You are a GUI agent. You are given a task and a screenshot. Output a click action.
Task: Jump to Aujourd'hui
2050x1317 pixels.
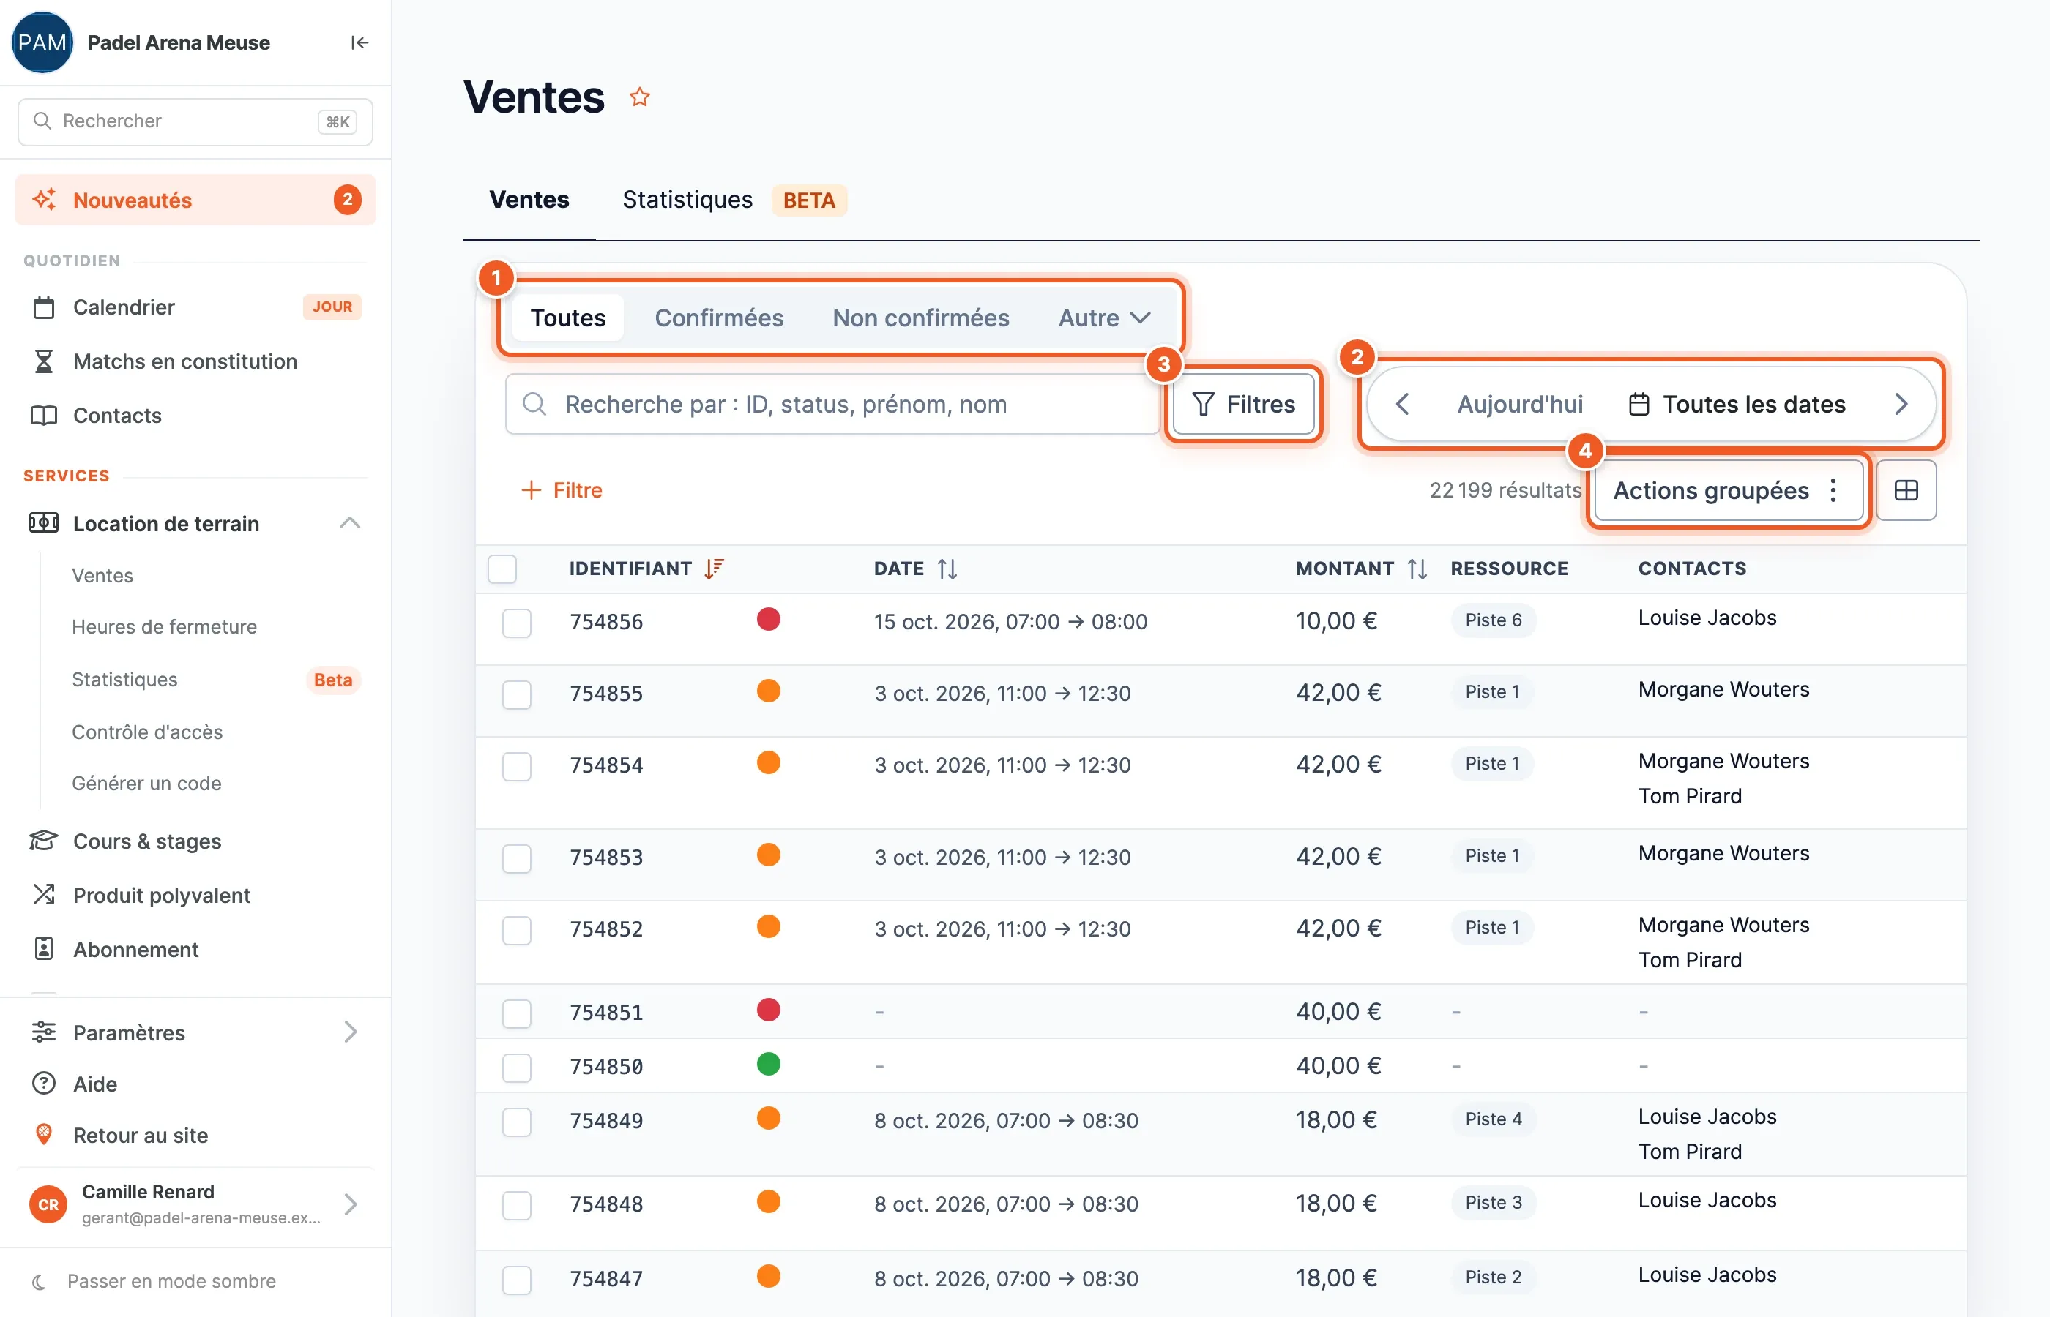click(1519, 404)
